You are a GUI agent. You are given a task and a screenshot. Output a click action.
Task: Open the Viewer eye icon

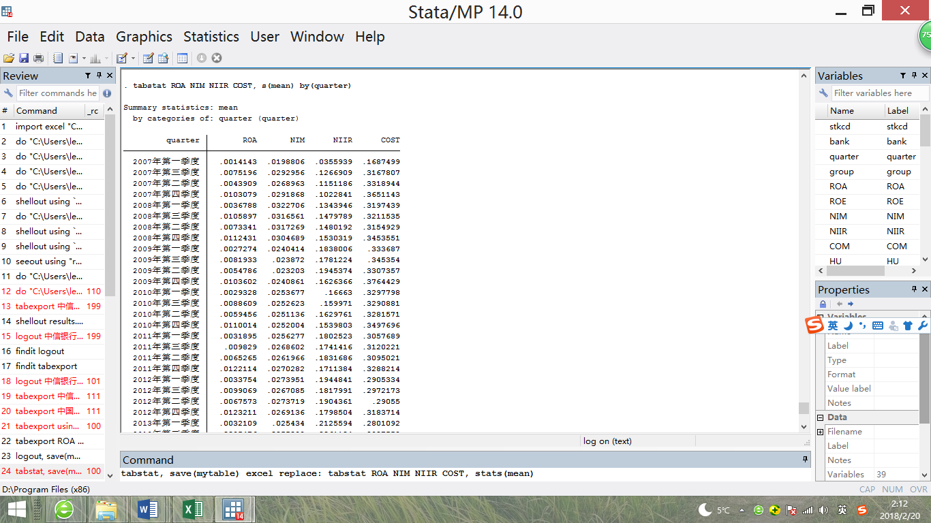click(73, 58)
